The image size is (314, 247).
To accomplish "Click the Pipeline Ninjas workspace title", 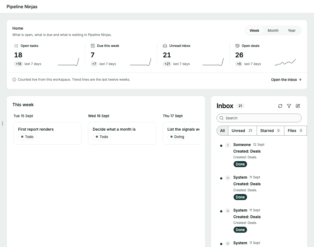I will [x=22, y=7].
